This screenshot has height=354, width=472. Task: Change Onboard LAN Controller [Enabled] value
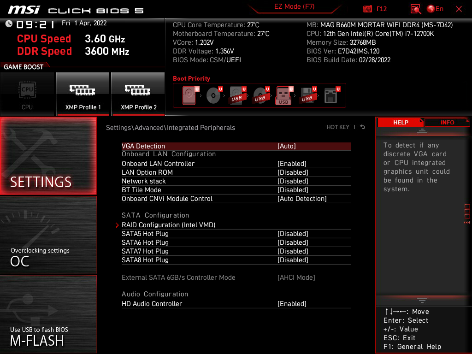click(292, 164)
